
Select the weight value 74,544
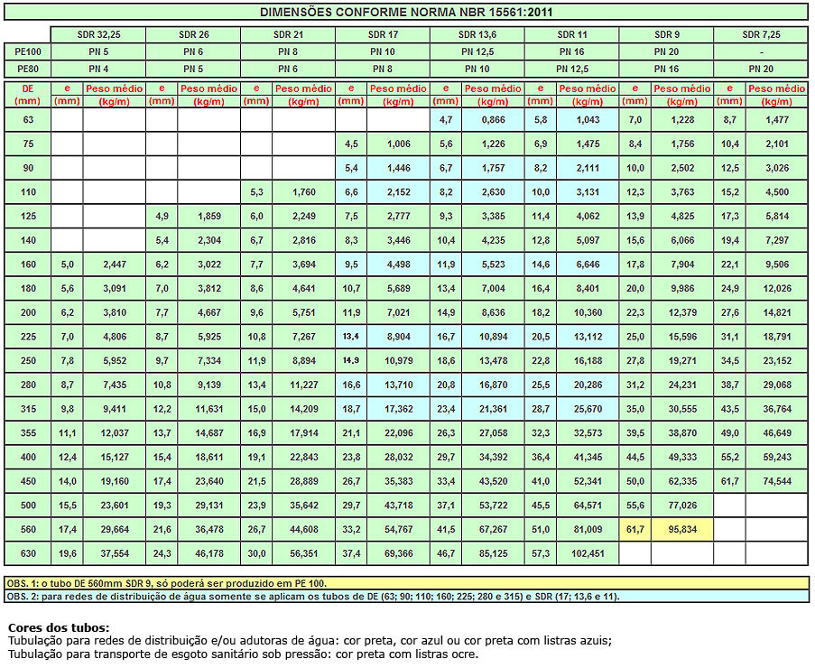coord(776,481)
